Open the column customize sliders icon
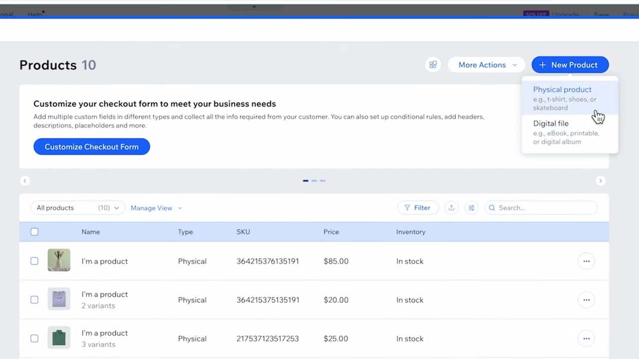639x359 pixels. (471, 208)
